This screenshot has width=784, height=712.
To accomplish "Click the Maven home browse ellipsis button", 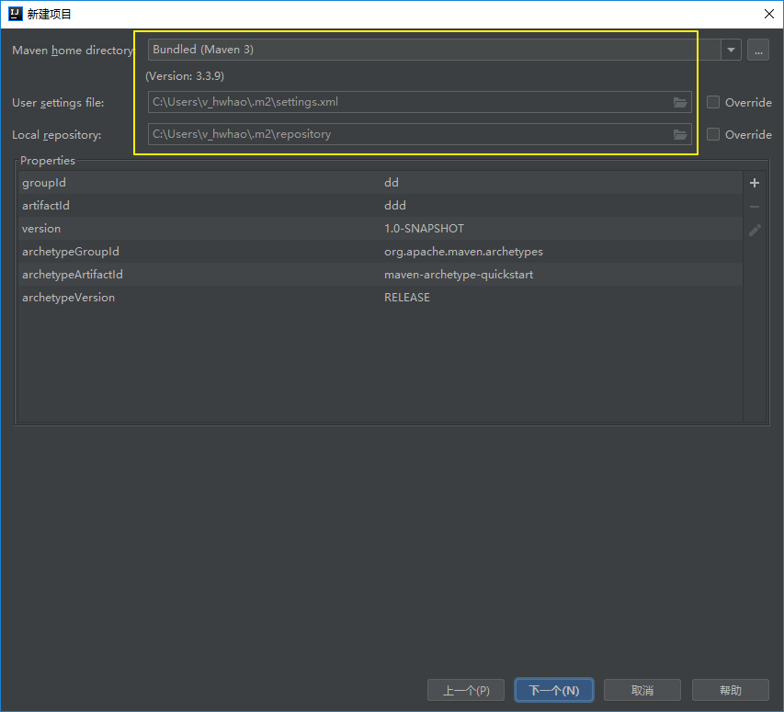I will (x=757, y=50).
